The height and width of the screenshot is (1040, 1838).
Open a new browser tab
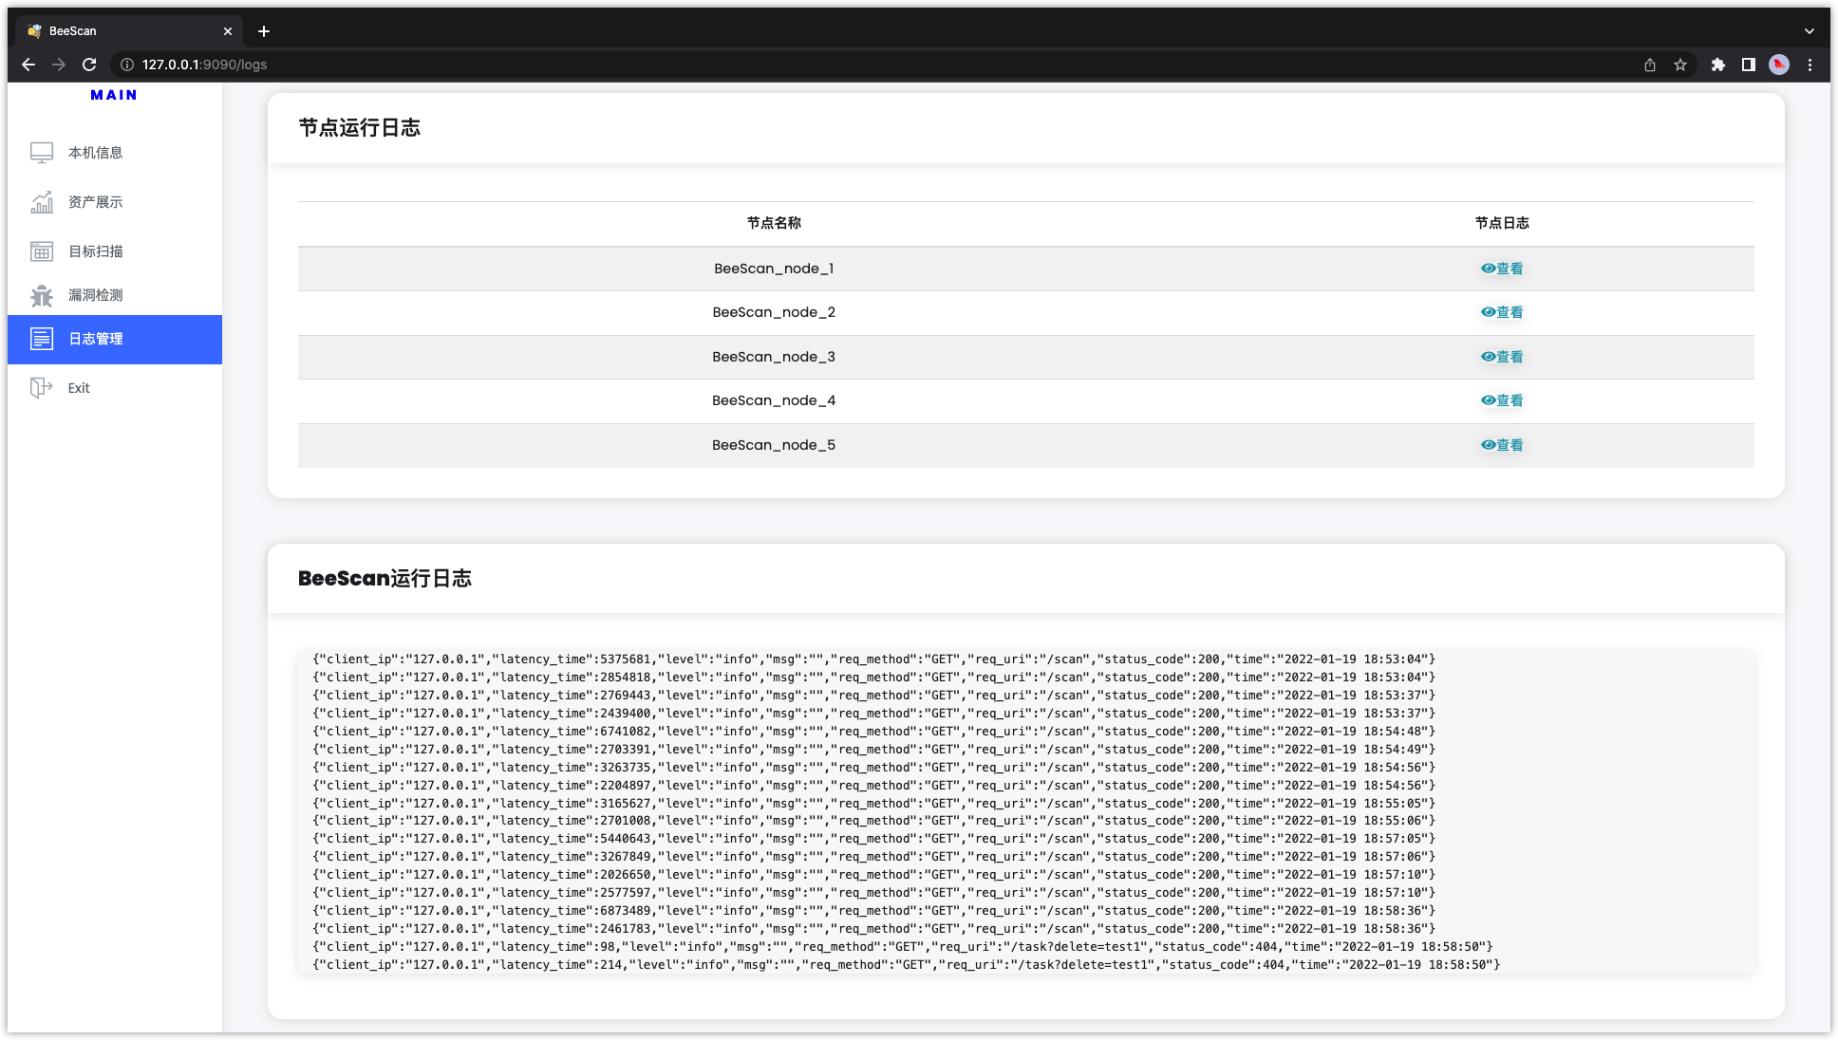264,31
